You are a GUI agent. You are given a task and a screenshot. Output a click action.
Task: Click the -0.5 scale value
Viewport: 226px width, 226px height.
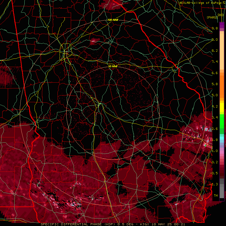[214, 173]
